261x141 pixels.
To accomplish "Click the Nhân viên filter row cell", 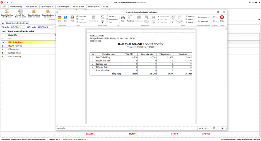I will (x=31, y=39).
